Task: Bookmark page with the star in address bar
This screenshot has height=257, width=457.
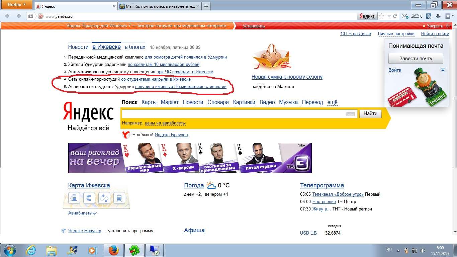Action: point(382,16)
